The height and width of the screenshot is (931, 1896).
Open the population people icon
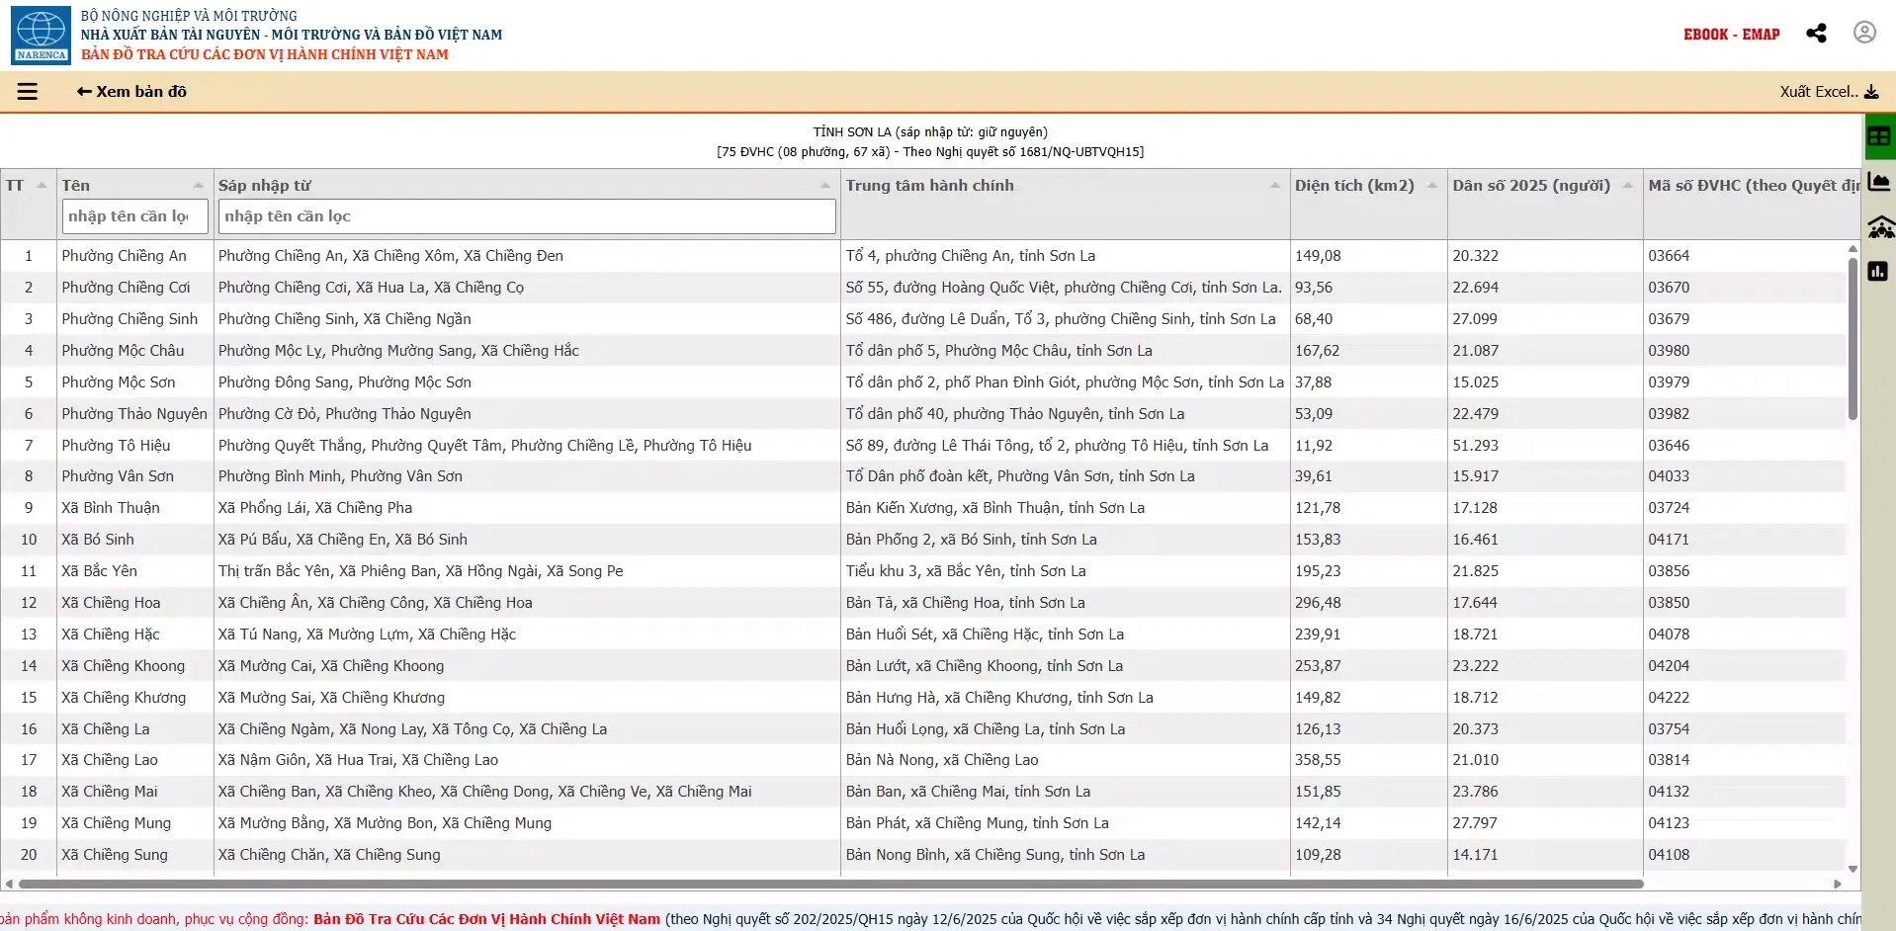[1880, 226]
